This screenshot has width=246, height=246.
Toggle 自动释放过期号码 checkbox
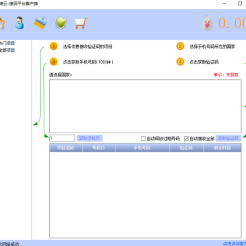[x=143, y=139]
